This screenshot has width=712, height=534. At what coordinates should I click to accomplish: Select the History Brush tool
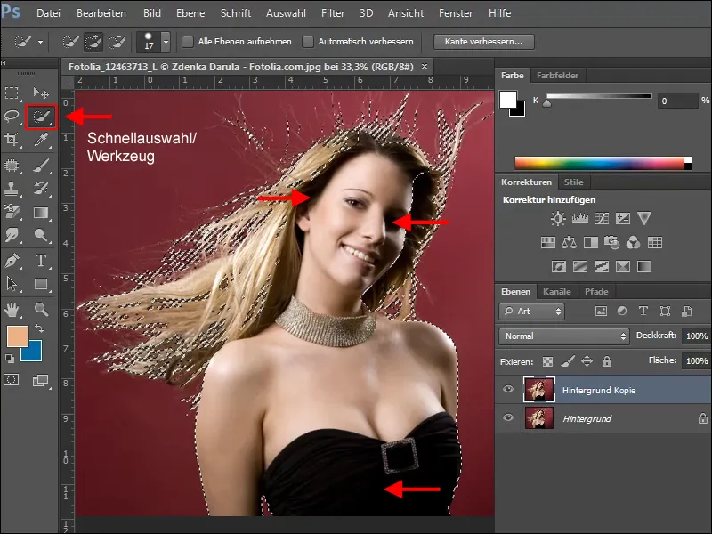[x=41, y=189]
